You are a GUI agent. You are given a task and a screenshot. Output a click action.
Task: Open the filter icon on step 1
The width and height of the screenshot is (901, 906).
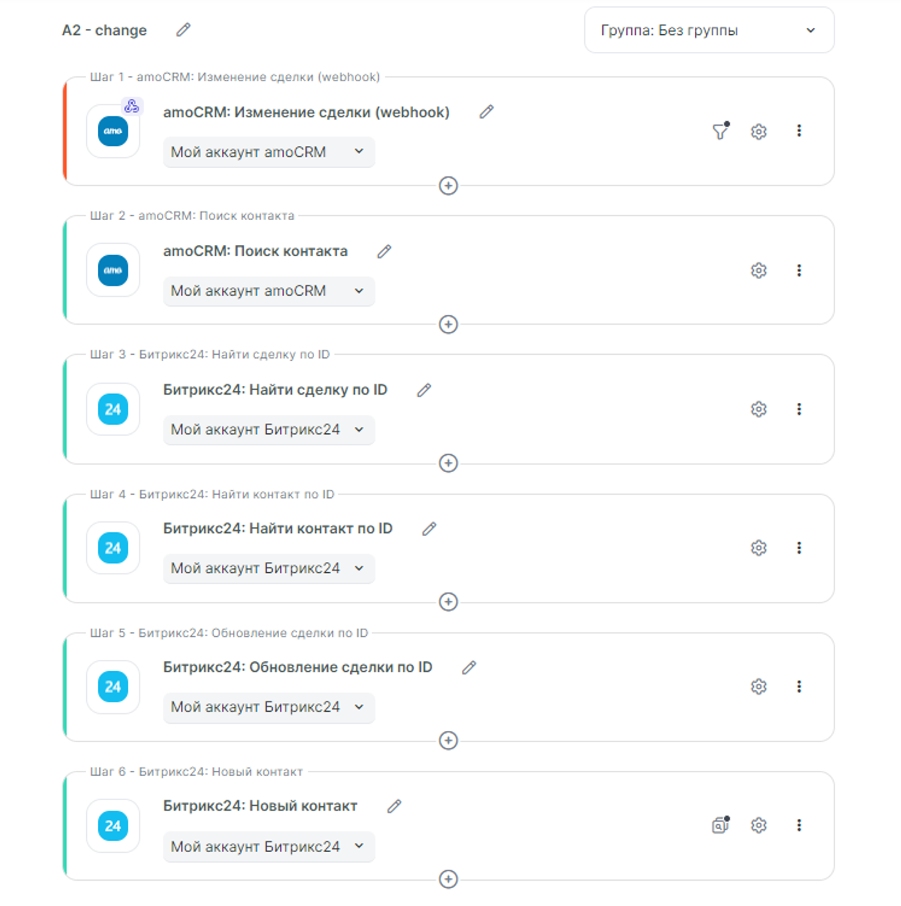point(720,131)
